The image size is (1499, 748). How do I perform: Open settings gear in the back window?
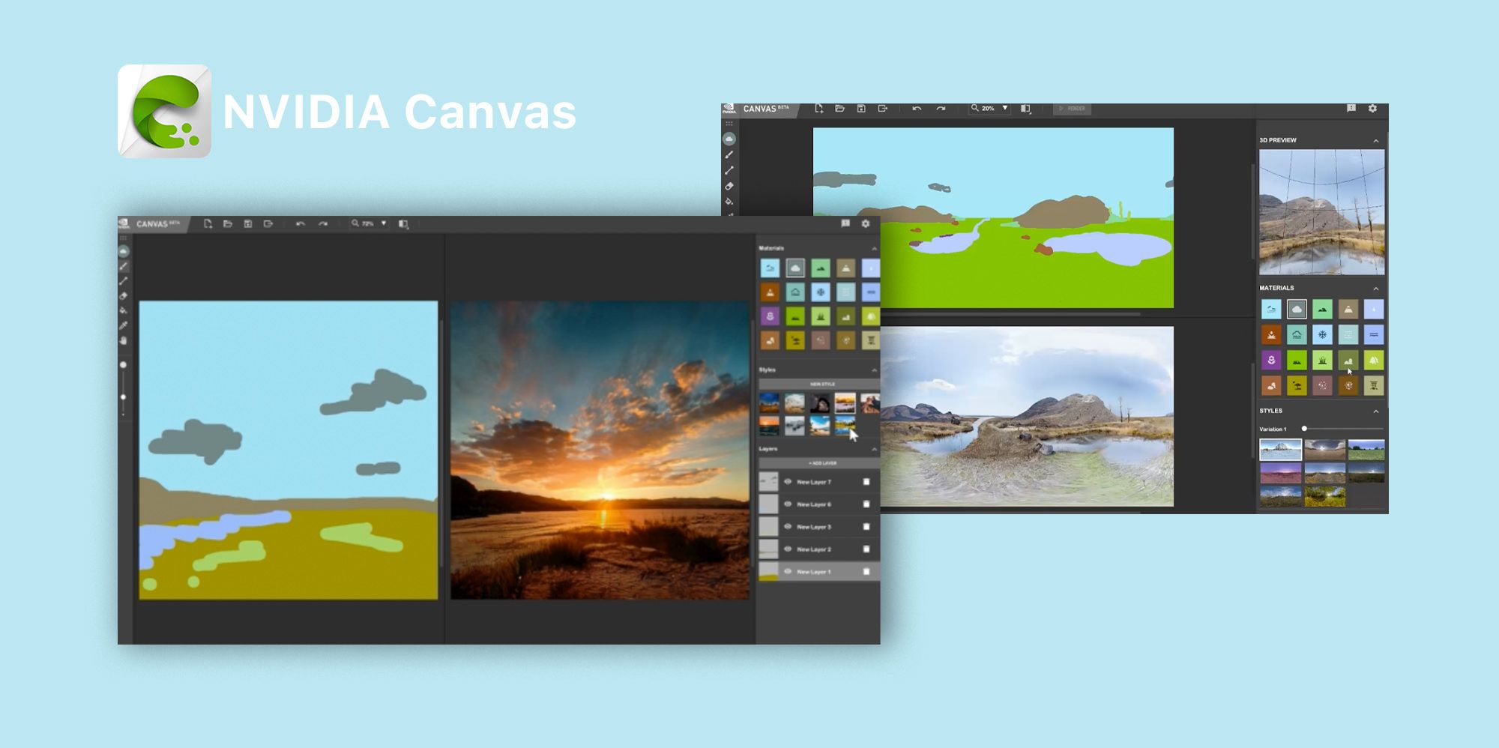[1373, 109]
